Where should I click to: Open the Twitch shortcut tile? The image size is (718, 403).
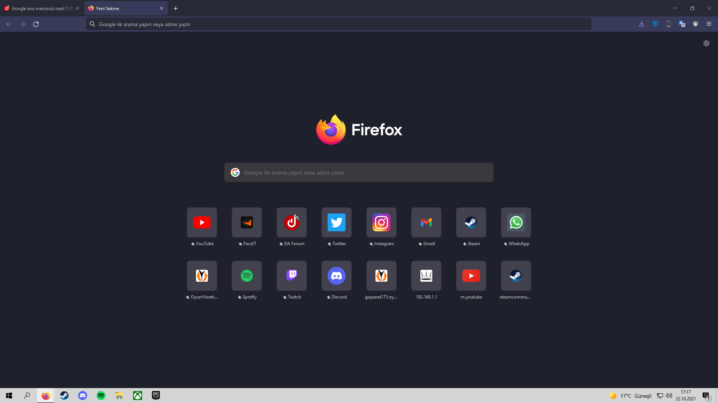292,276
